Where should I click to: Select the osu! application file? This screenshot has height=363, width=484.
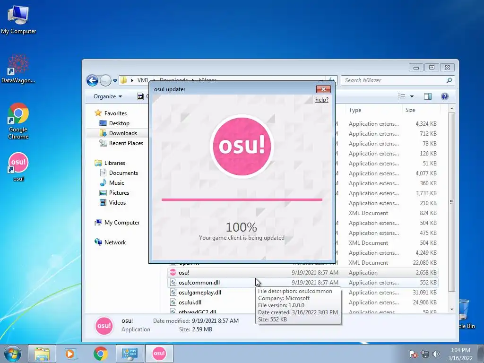point(303,273)
